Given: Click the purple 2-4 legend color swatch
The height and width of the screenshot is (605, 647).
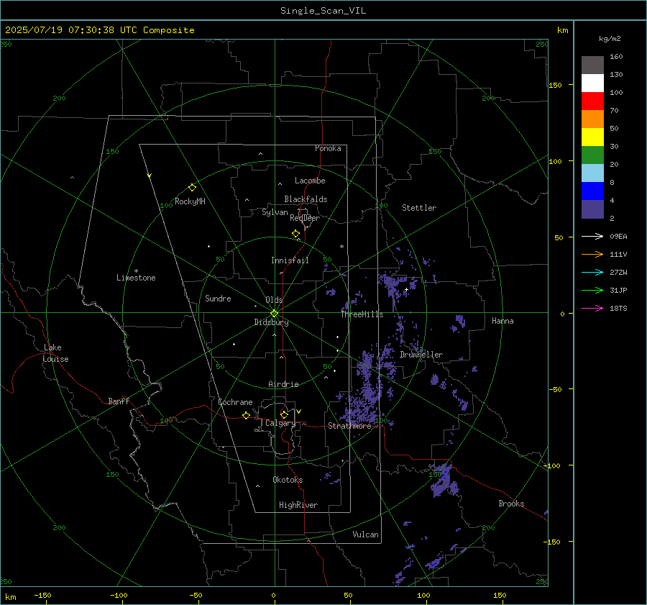Looking at the screenshot, I should point(592,209).
